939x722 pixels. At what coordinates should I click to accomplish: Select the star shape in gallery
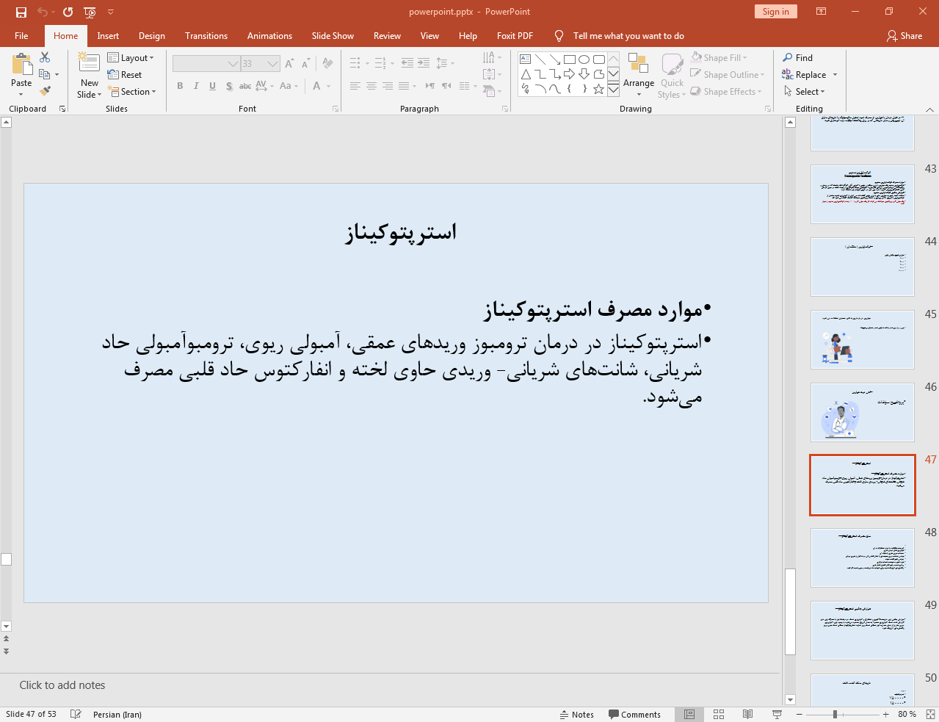point(599,89)
